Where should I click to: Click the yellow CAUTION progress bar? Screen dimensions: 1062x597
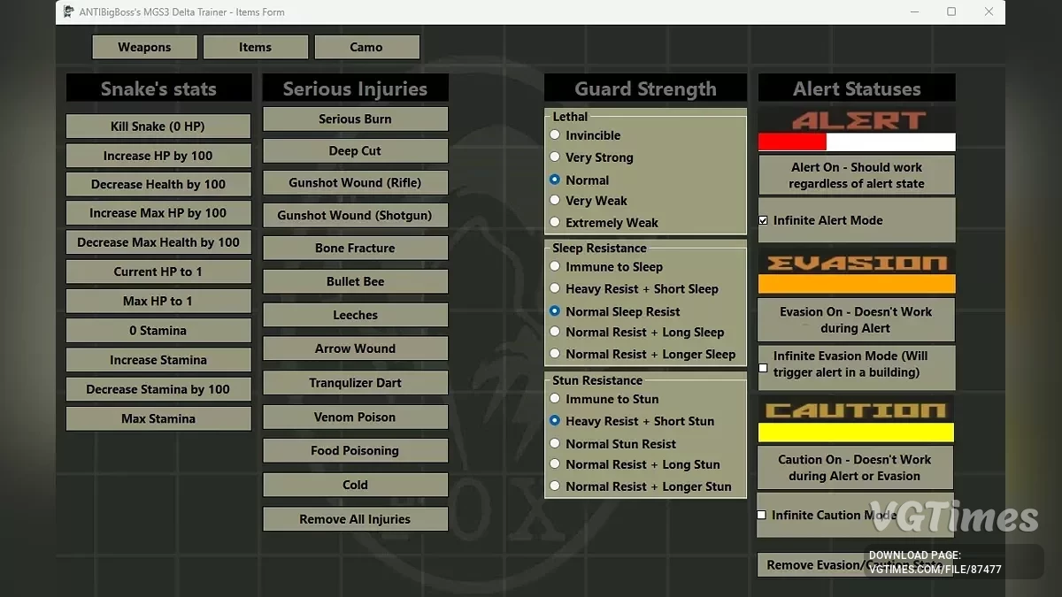click(x=856, y=432)
